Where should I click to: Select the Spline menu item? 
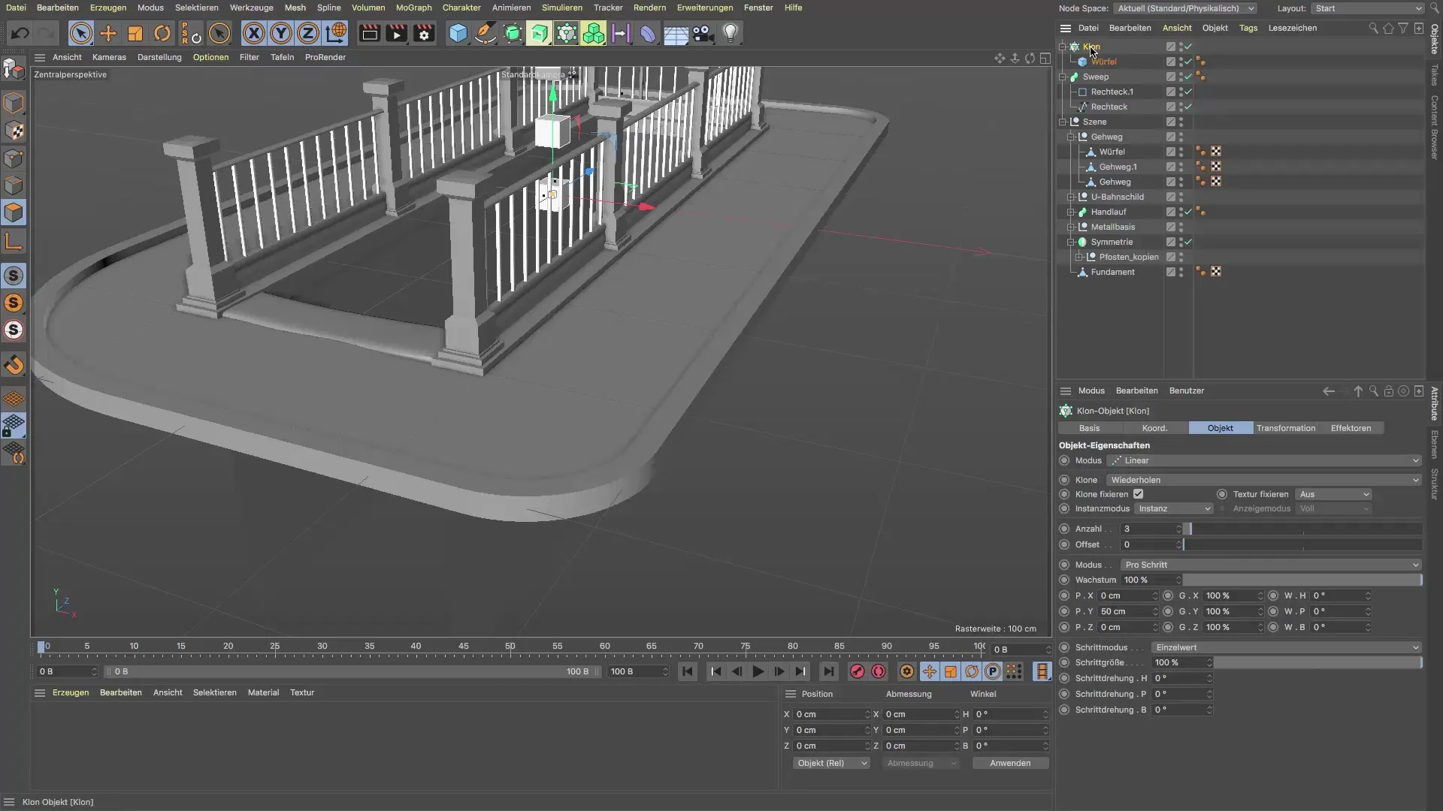tap(329, 7)
